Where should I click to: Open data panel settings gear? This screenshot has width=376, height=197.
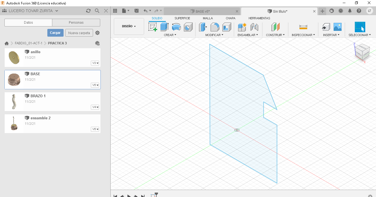tap(97, 33)
